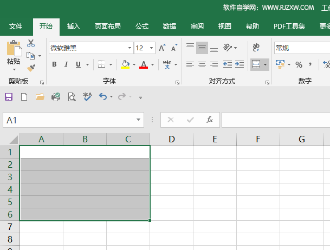Image resolution: width=330 pixels, height=250 pixels.
Task: Open file with folder icon
Action: (x=40, y=97)
